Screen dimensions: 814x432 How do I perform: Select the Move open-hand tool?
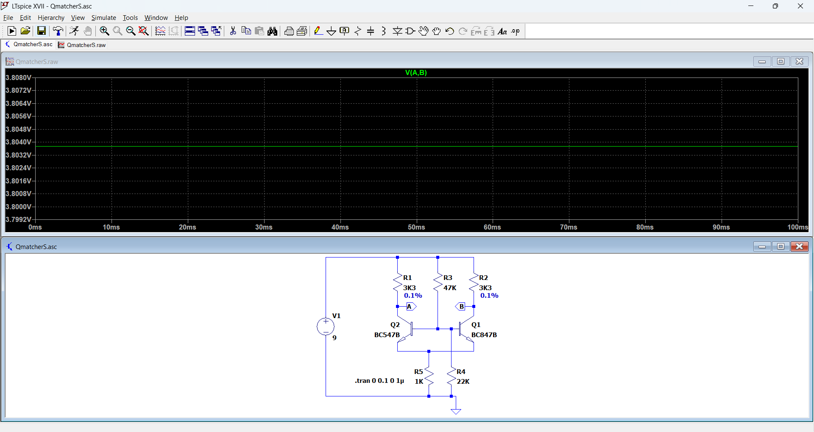click(424, 31)
